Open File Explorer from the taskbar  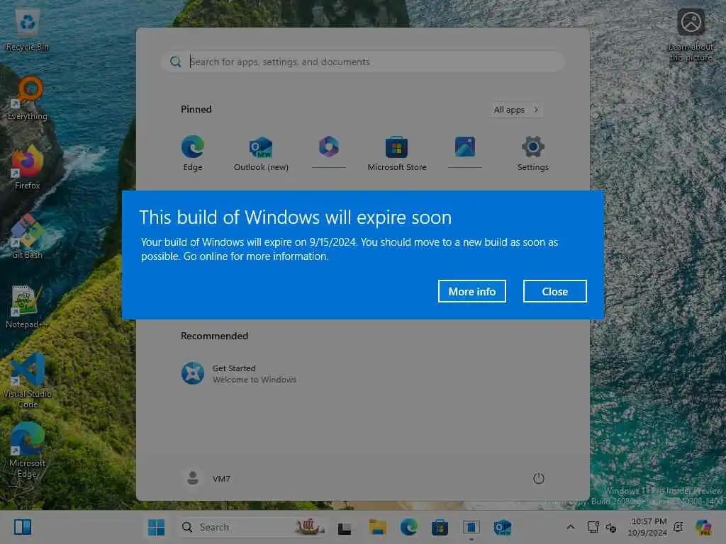[x=377, y=527]
